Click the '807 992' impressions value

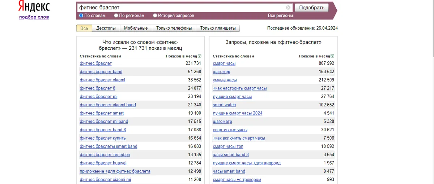click(x=326, y=63)
